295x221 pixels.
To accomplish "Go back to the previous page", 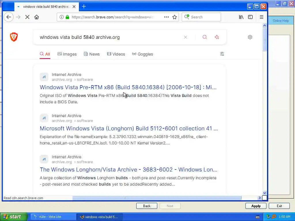I will [x=8, y=17].
